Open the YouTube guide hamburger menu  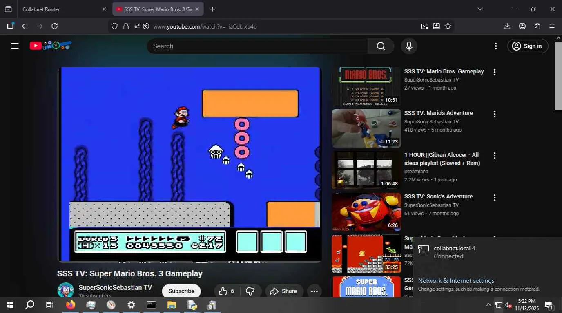click(x=15, y=46)
